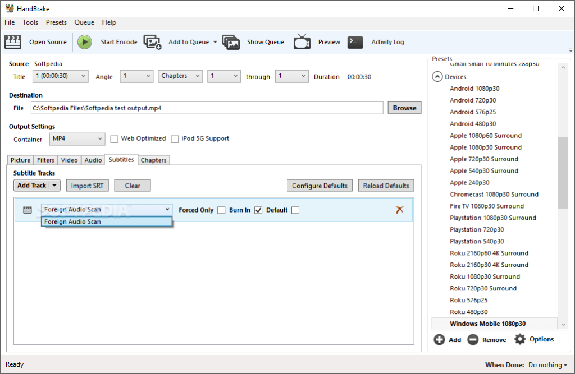This screenshot has height=374, width=575.
Task: Select the Apple 1080p60 Surround preset
Action: coord(486,136)
